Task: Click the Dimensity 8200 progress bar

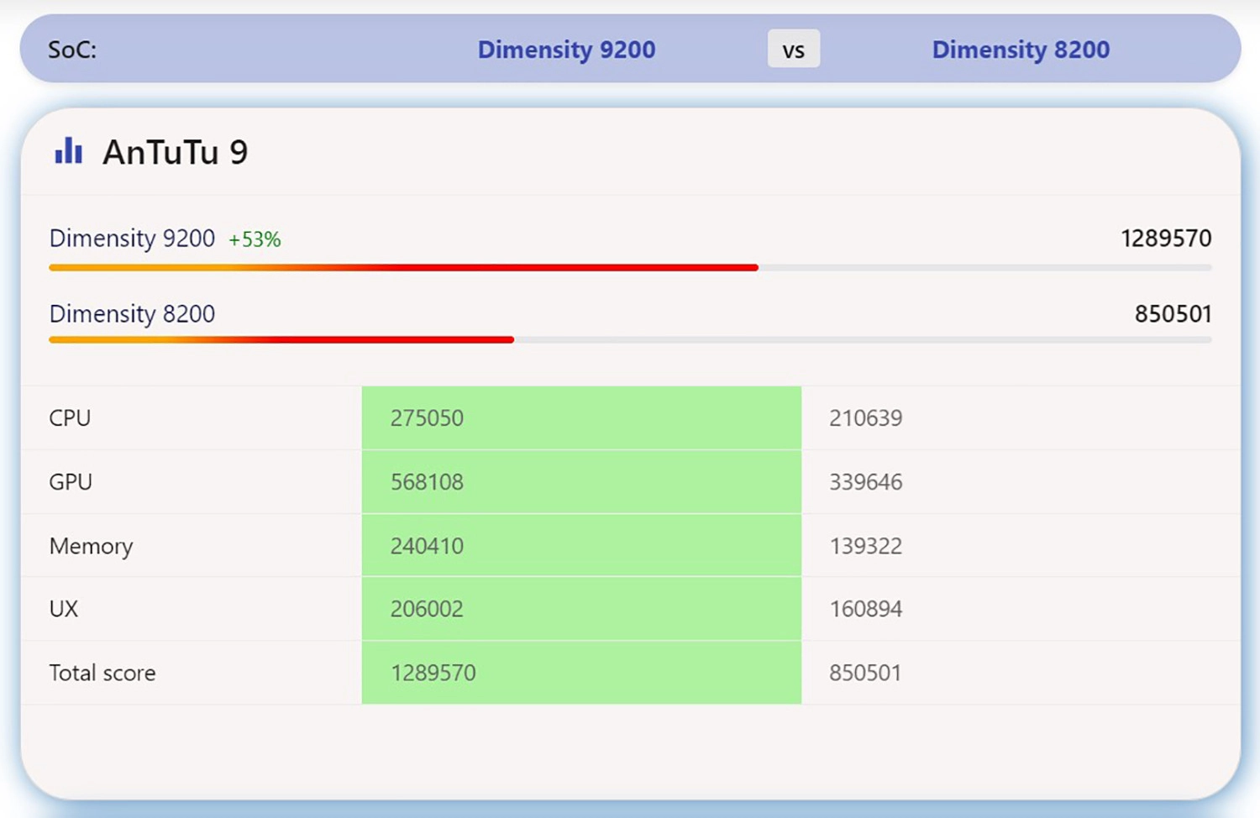Action: tap(630, 340)
